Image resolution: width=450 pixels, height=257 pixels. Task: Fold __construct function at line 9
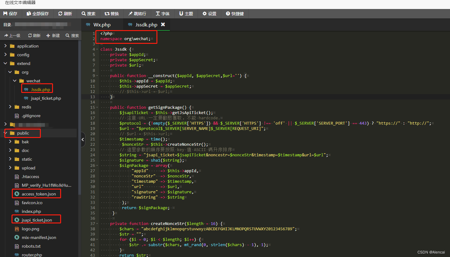98,76
